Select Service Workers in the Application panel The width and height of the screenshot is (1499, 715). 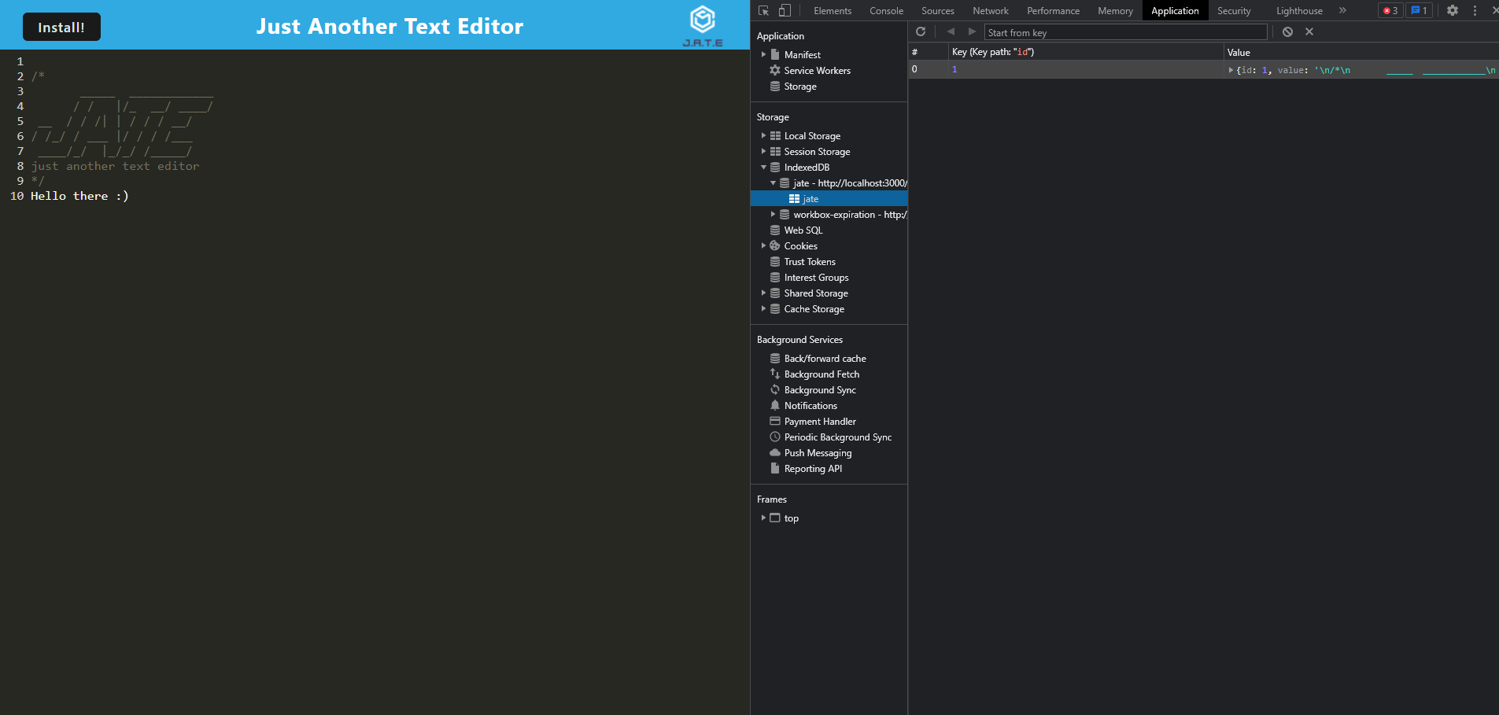[x=817, y=70]
